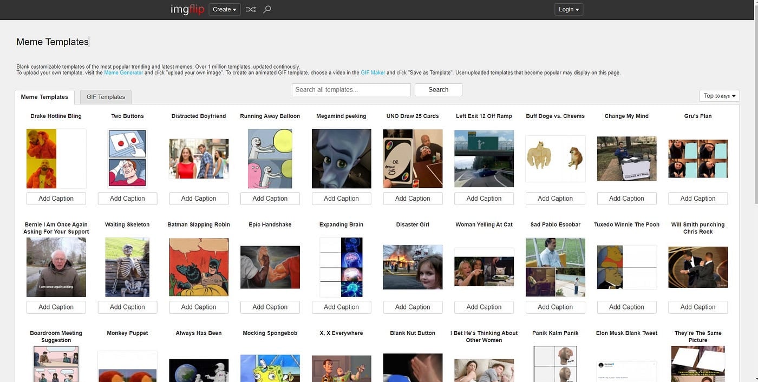Expand the Login dropdown
758x382 pixels.
568,9
